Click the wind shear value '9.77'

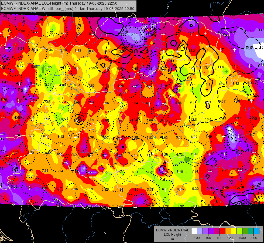coord(77,68)
